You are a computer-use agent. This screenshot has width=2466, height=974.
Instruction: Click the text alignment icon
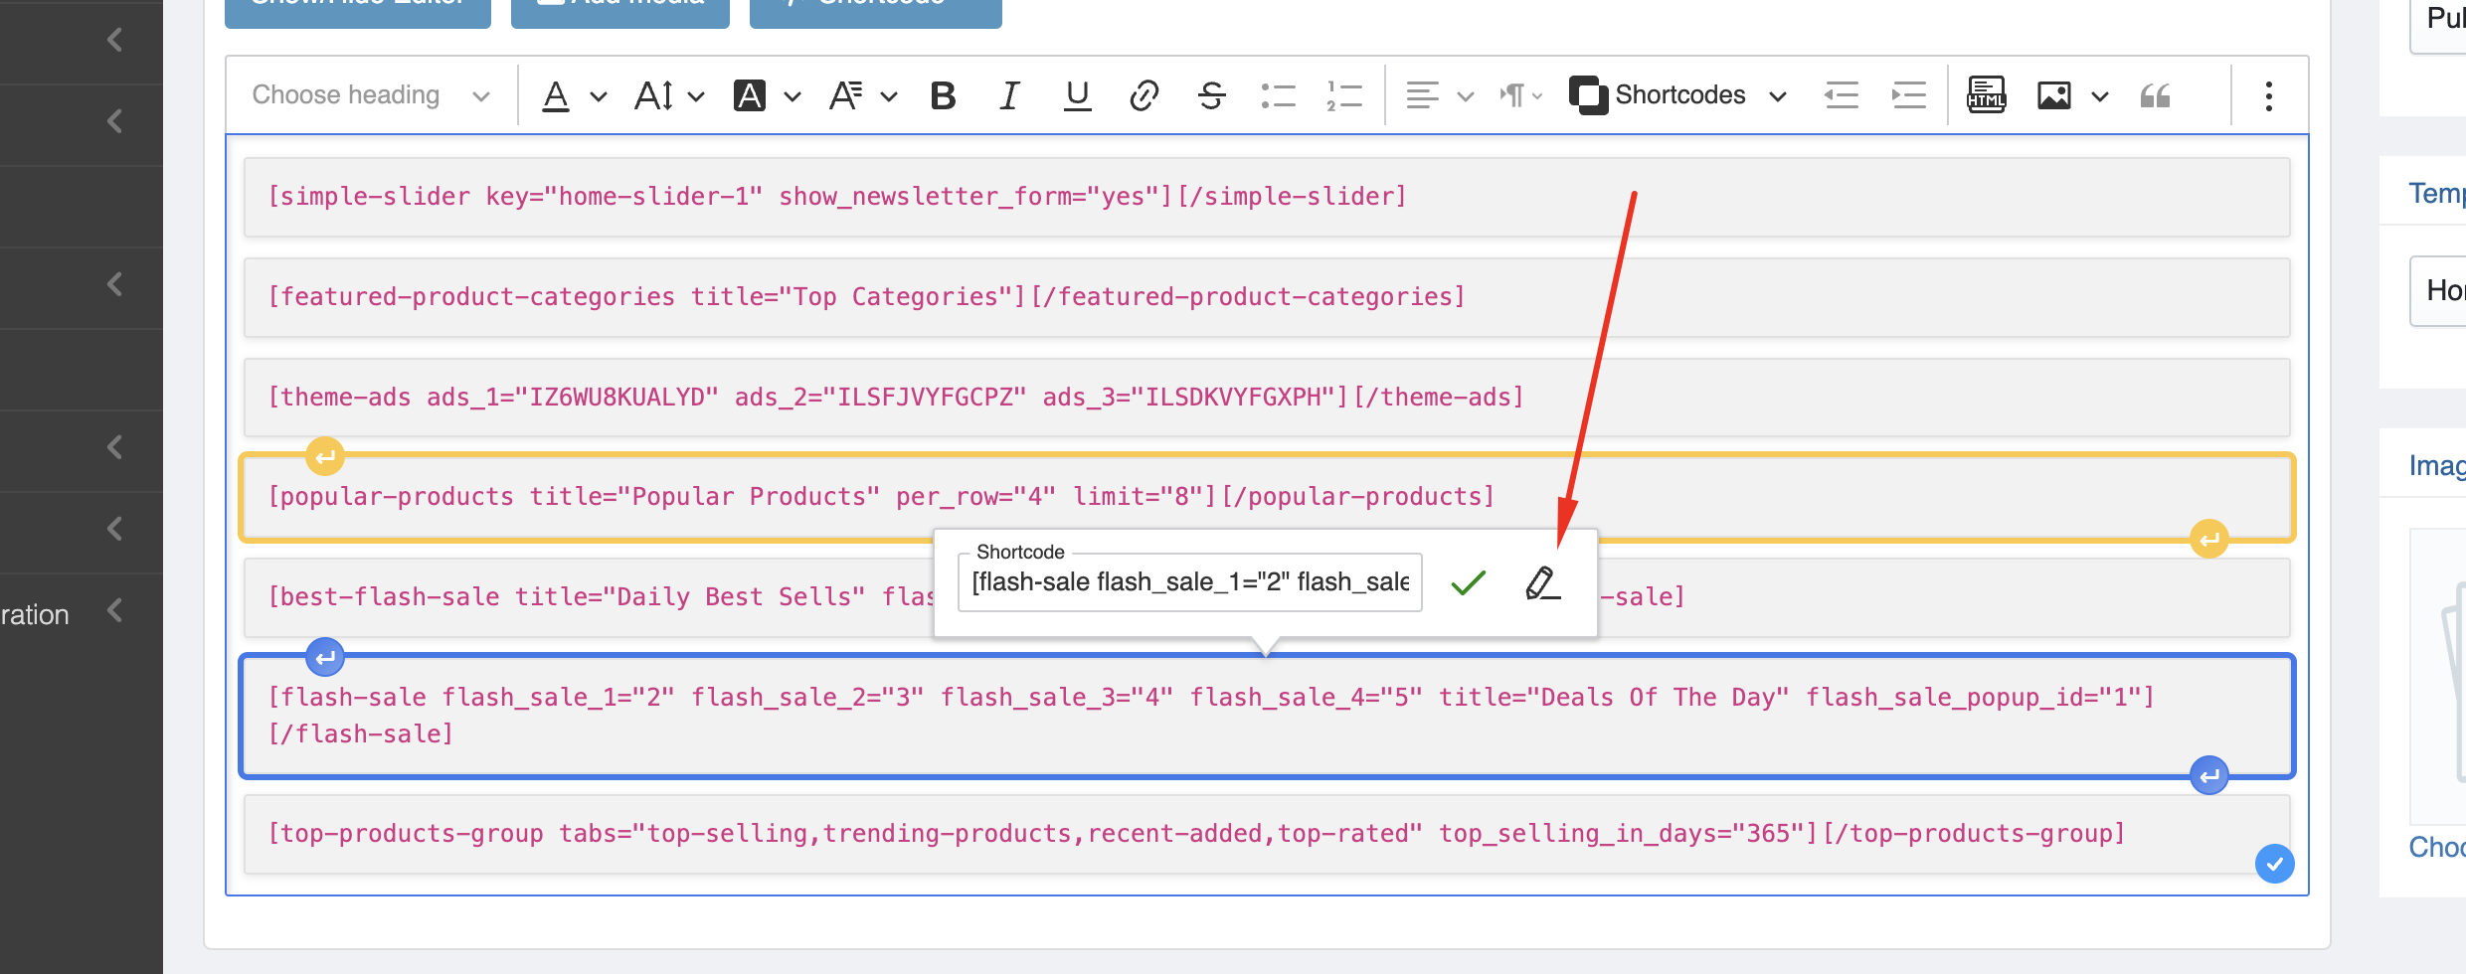pyautogui.click(x=1422, y=95)
